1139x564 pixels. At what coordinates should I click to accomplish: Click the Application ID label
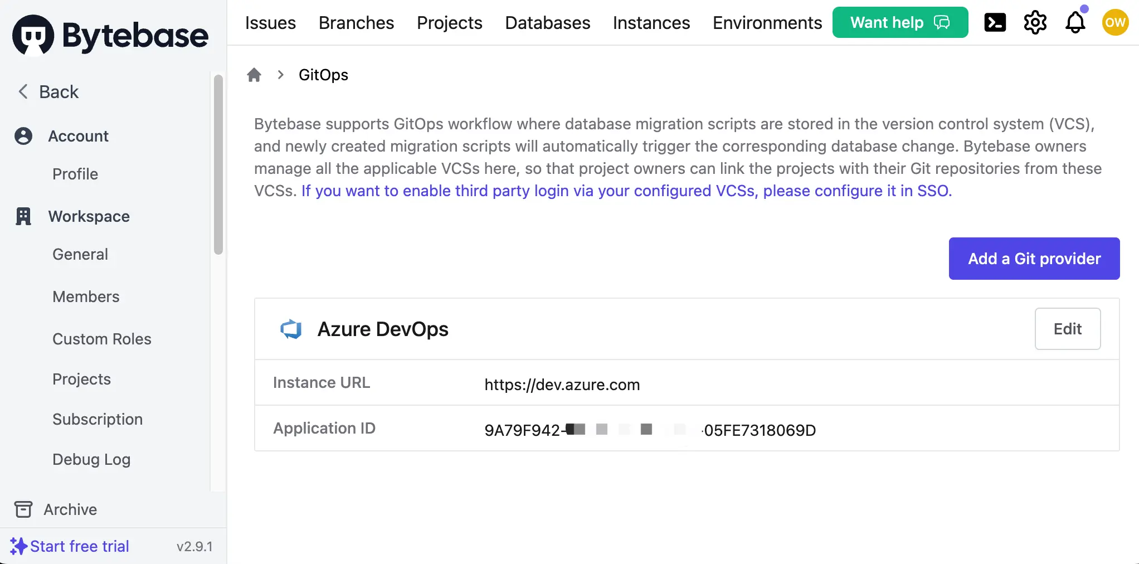point(324,428)
